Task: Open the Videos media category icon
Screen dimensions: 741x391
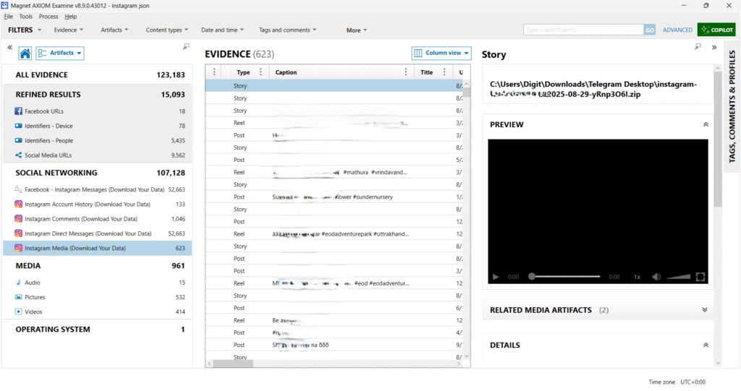Action: coord(18,312)
